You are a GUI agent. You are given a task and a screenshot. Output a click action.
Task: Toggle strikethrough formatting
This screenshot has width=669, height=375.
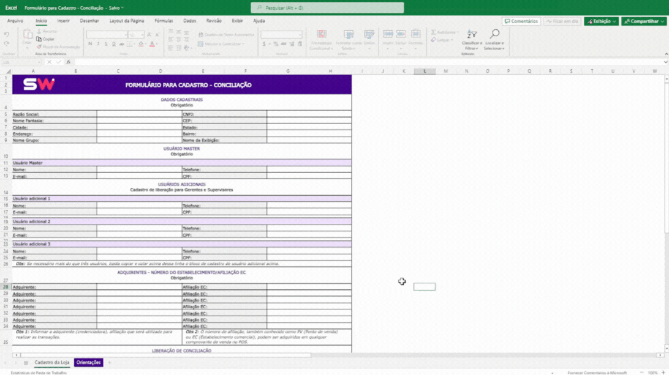tap(121, 44)
